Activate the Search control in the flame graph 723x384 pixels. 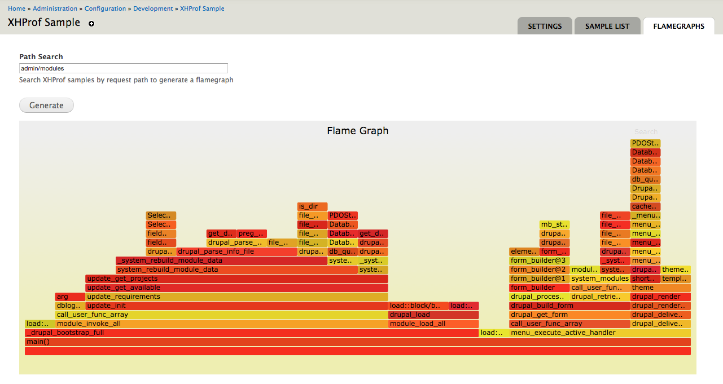[646, 131]
